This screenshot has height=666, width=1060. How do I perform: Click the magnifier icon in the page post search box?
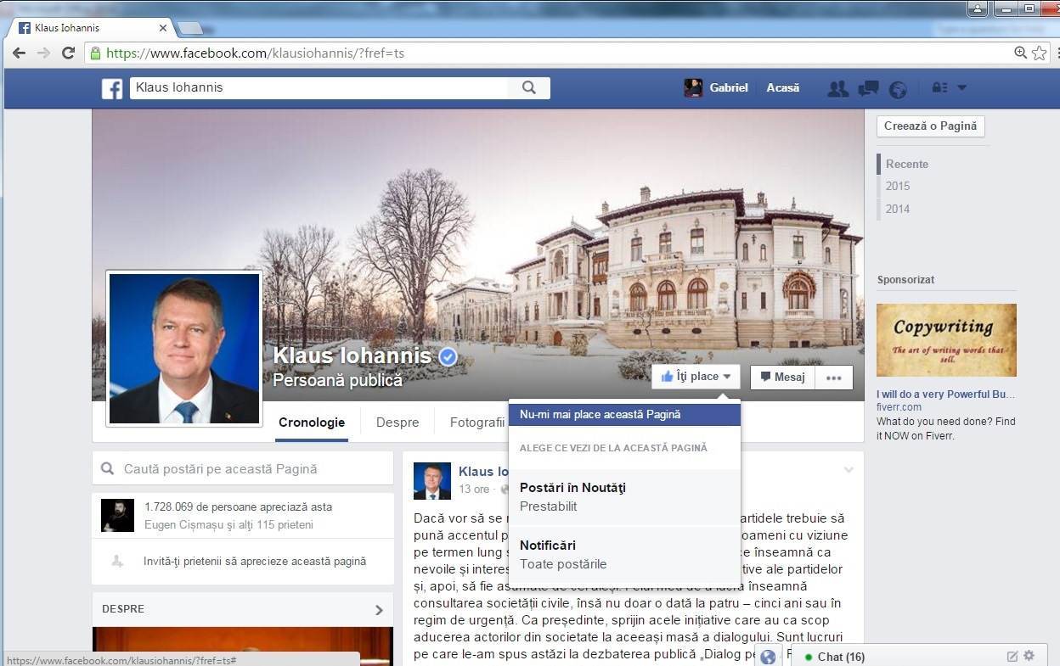click(x=108, y=469)
